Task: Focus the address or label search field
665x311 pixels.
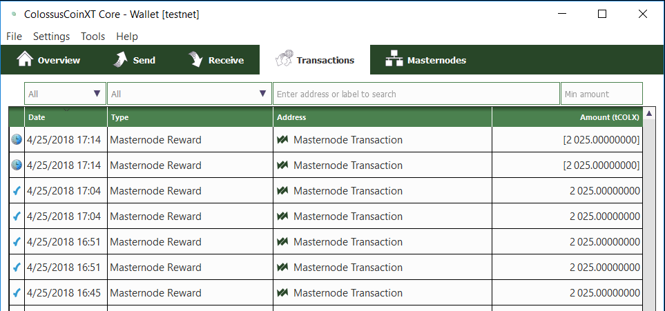Action: coord(416,94)
